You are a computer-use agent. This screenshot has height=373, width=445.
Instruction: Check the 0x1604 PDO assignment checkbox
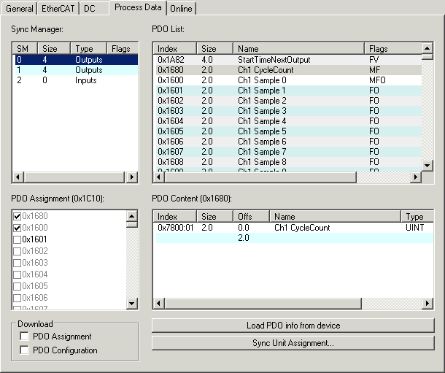pos(18,274)
